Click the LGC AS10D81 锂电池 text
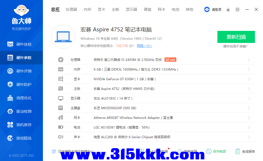Image resolution: width=263 pixels, height=161 pixels. pos(122,127)
